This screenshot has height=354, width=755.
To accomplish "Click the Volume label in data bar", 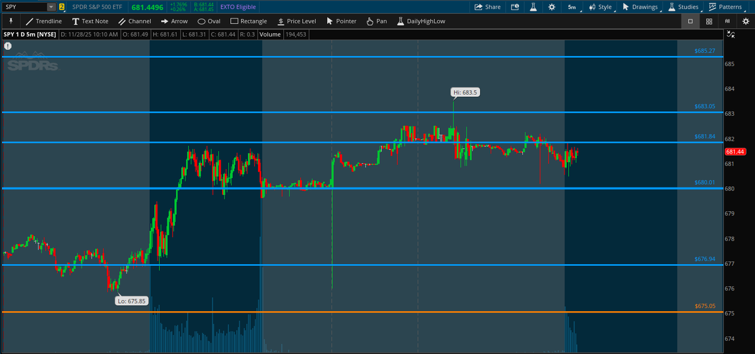I will [x=270, y=35].
